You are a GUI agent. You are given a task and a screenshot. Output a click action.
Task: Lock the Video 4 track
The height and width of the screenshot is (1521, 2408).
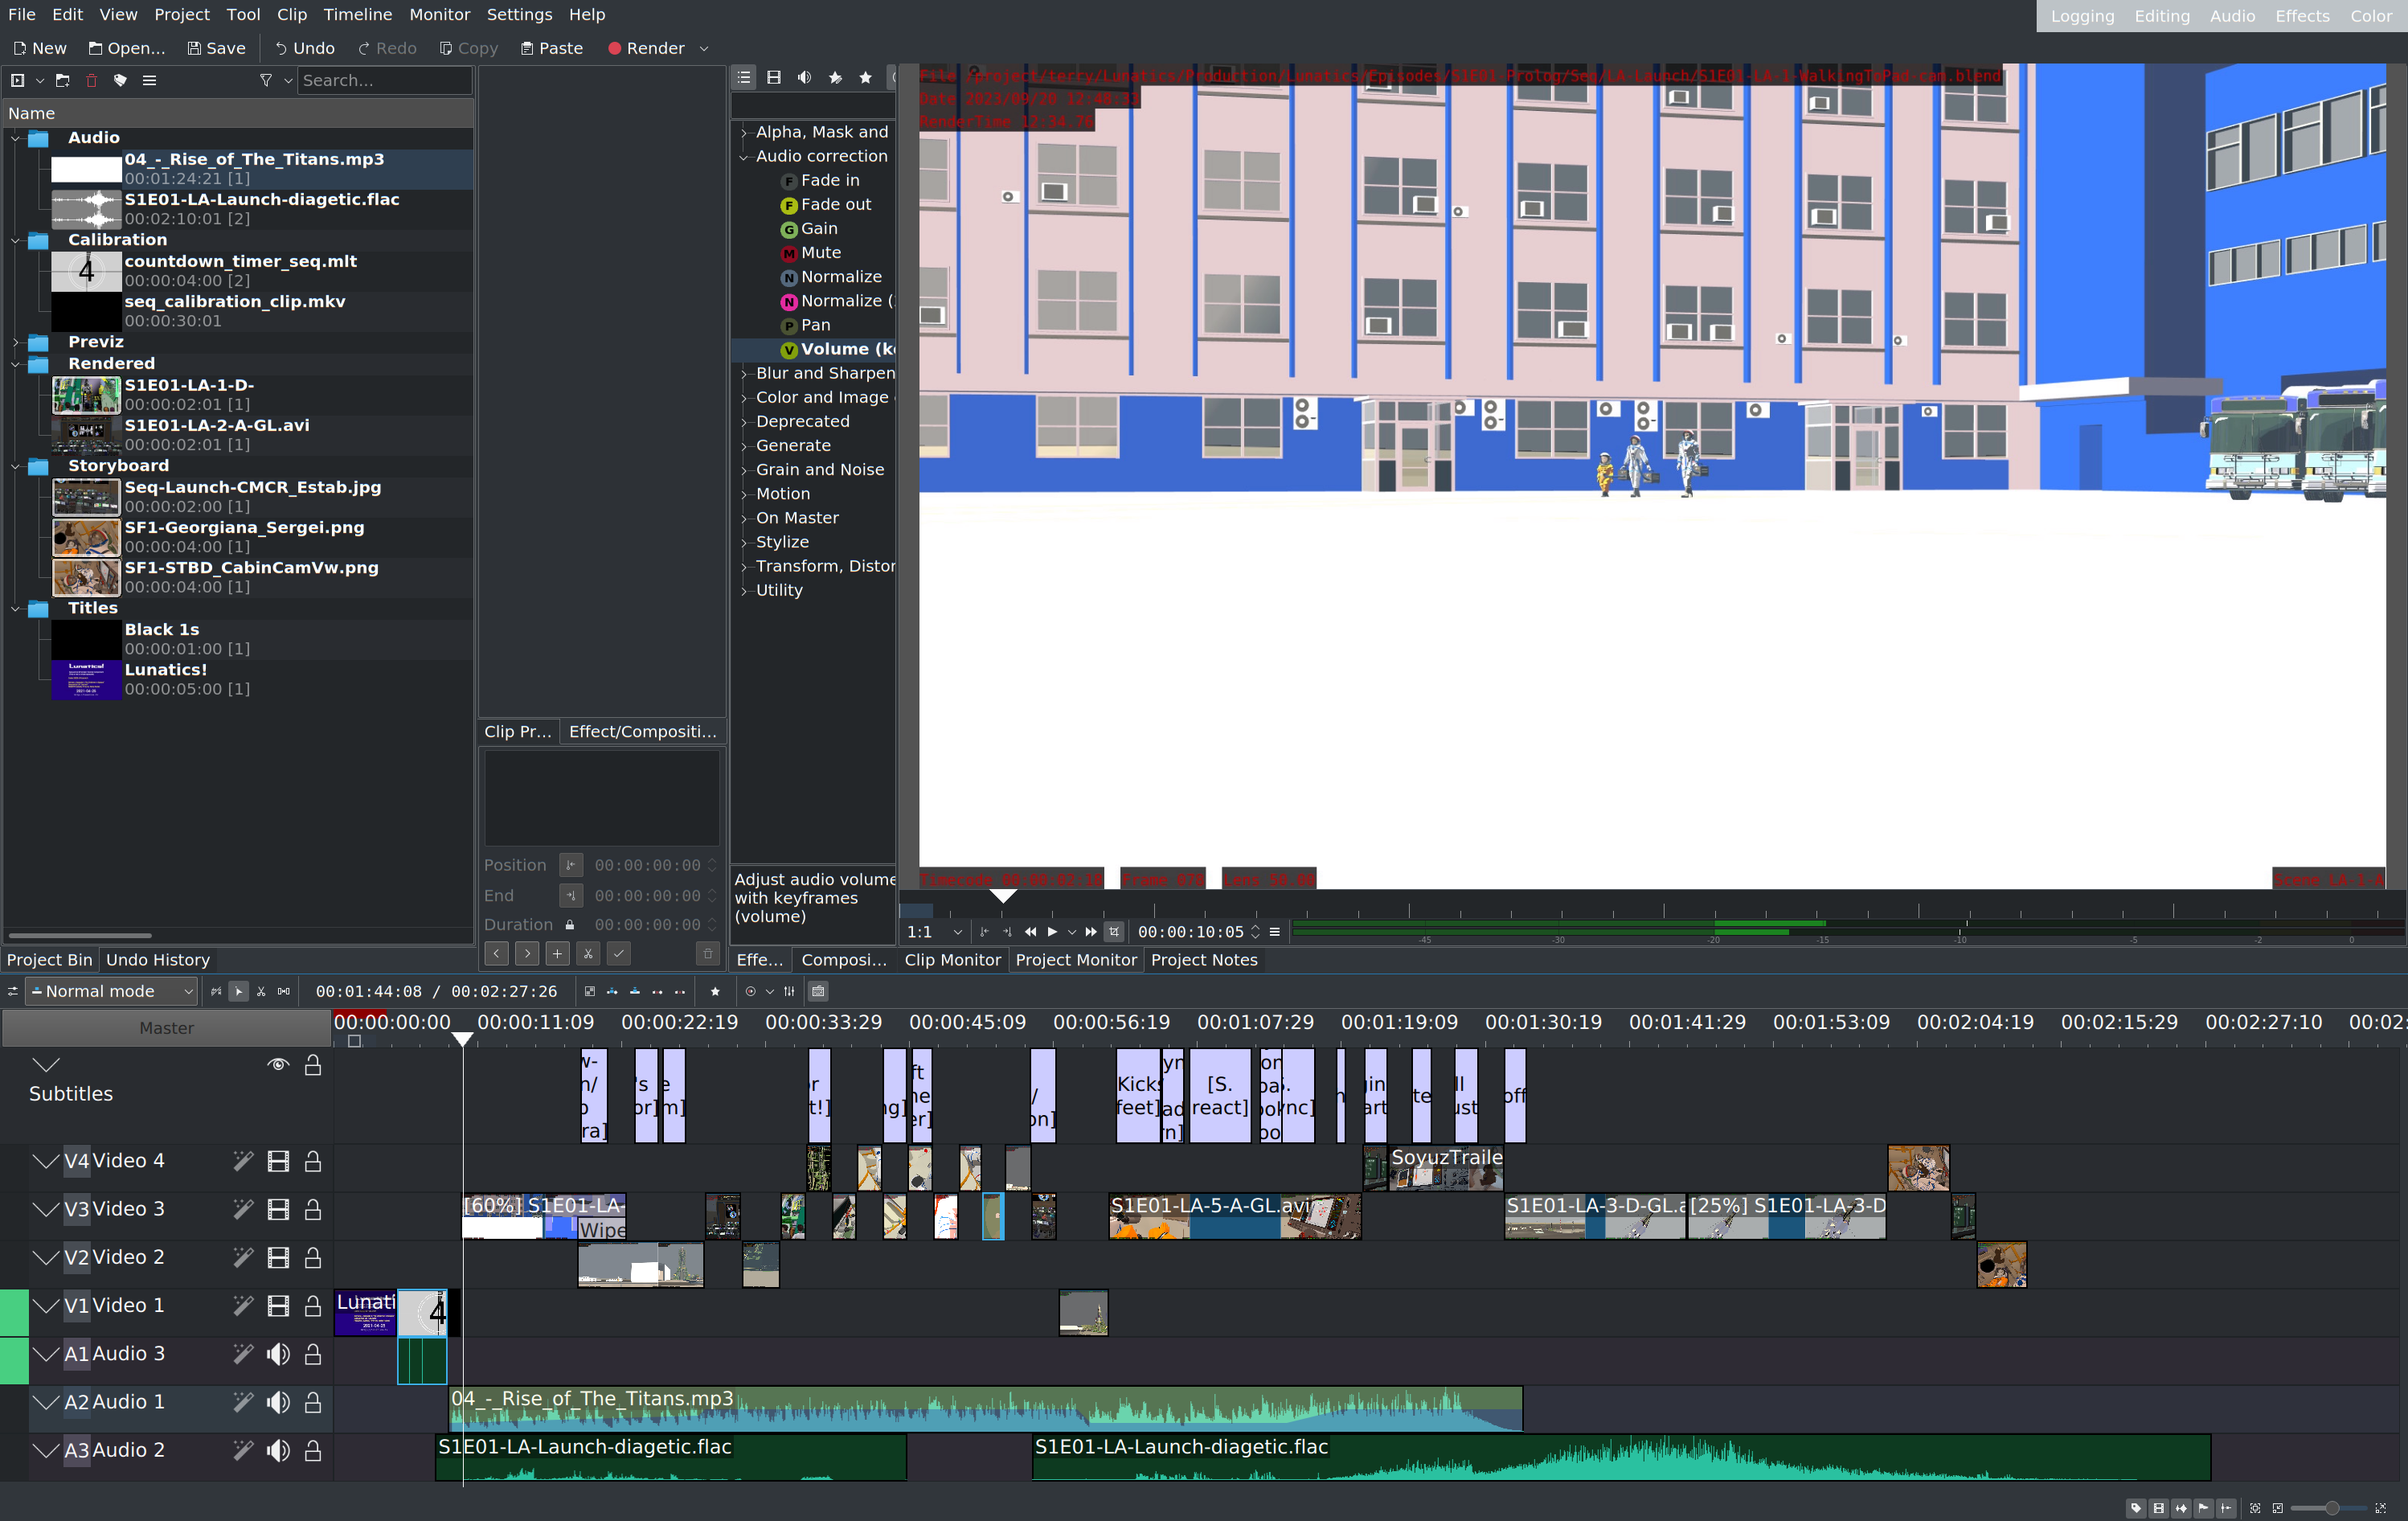[312, 1161]
